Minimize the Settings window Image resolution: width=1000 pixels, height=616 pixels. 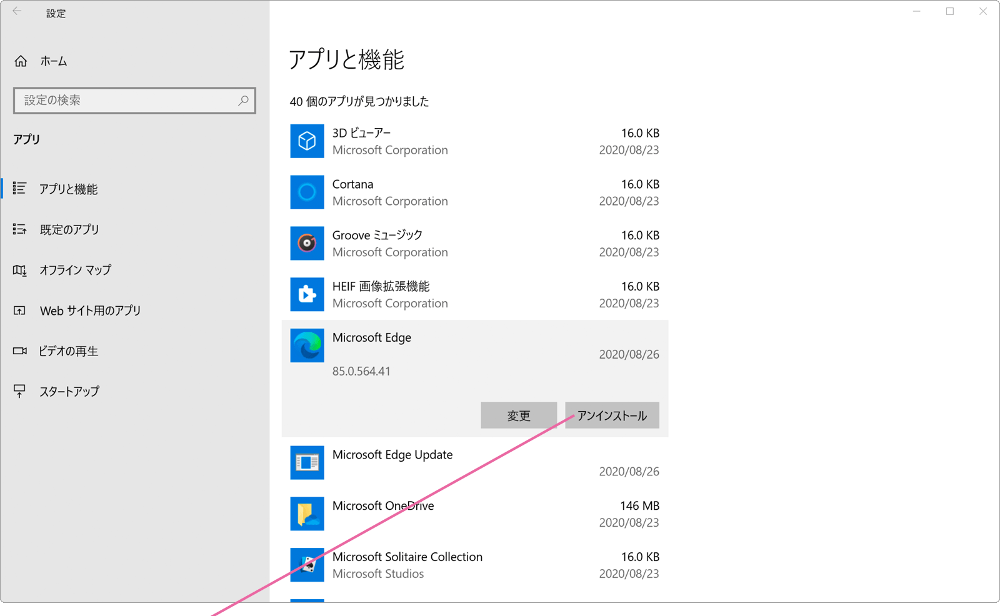coord(916,11)
